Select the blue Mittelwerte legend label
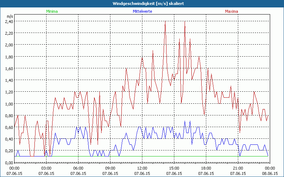The image size is (284, 177). click(x=142, y=11)
